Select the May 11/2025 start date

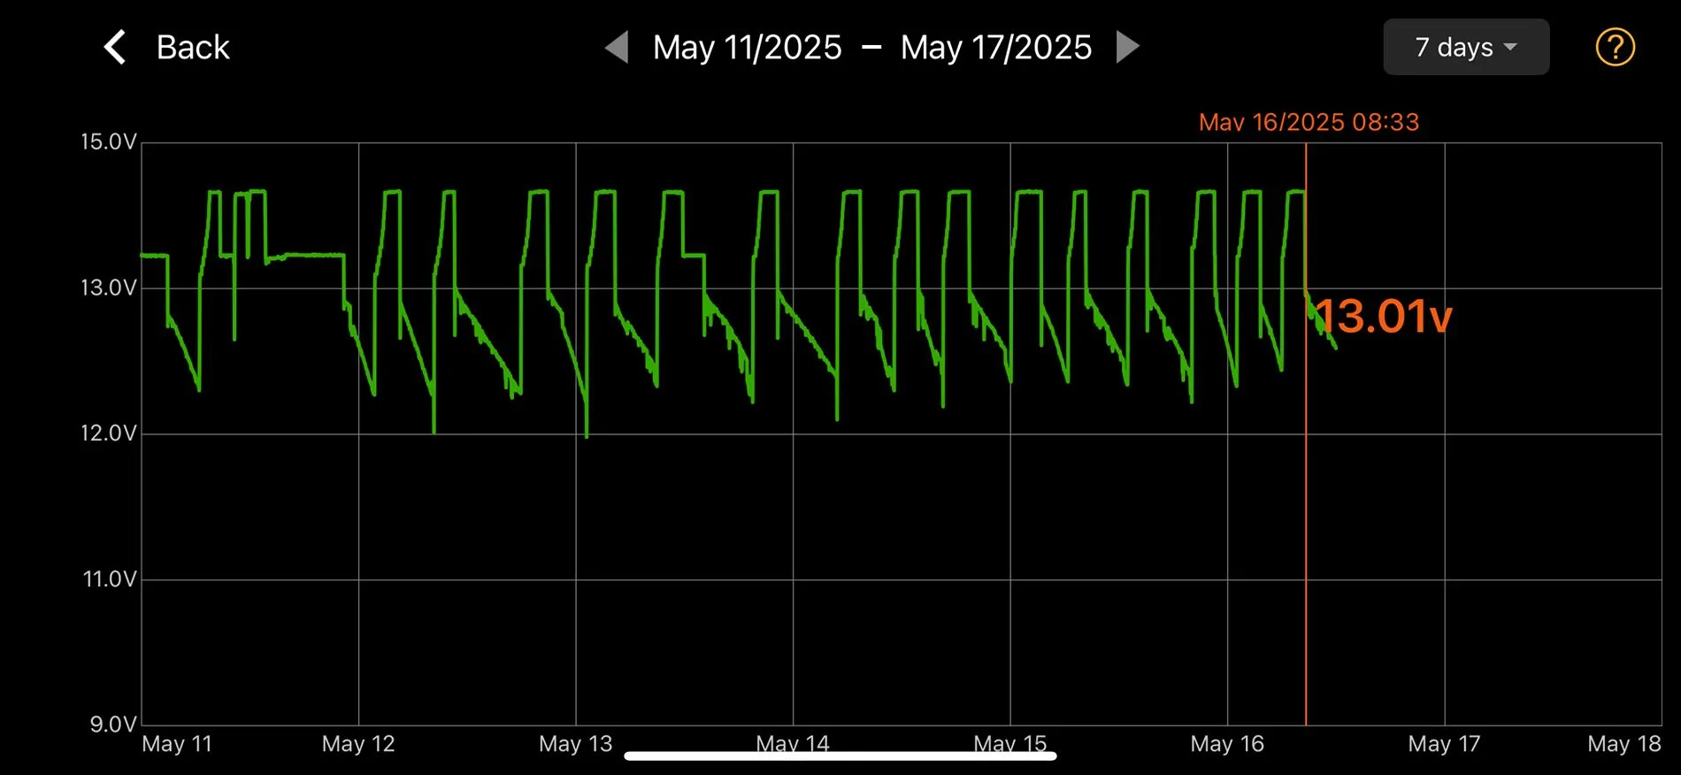pyautogui.click(x=748, y=47)
